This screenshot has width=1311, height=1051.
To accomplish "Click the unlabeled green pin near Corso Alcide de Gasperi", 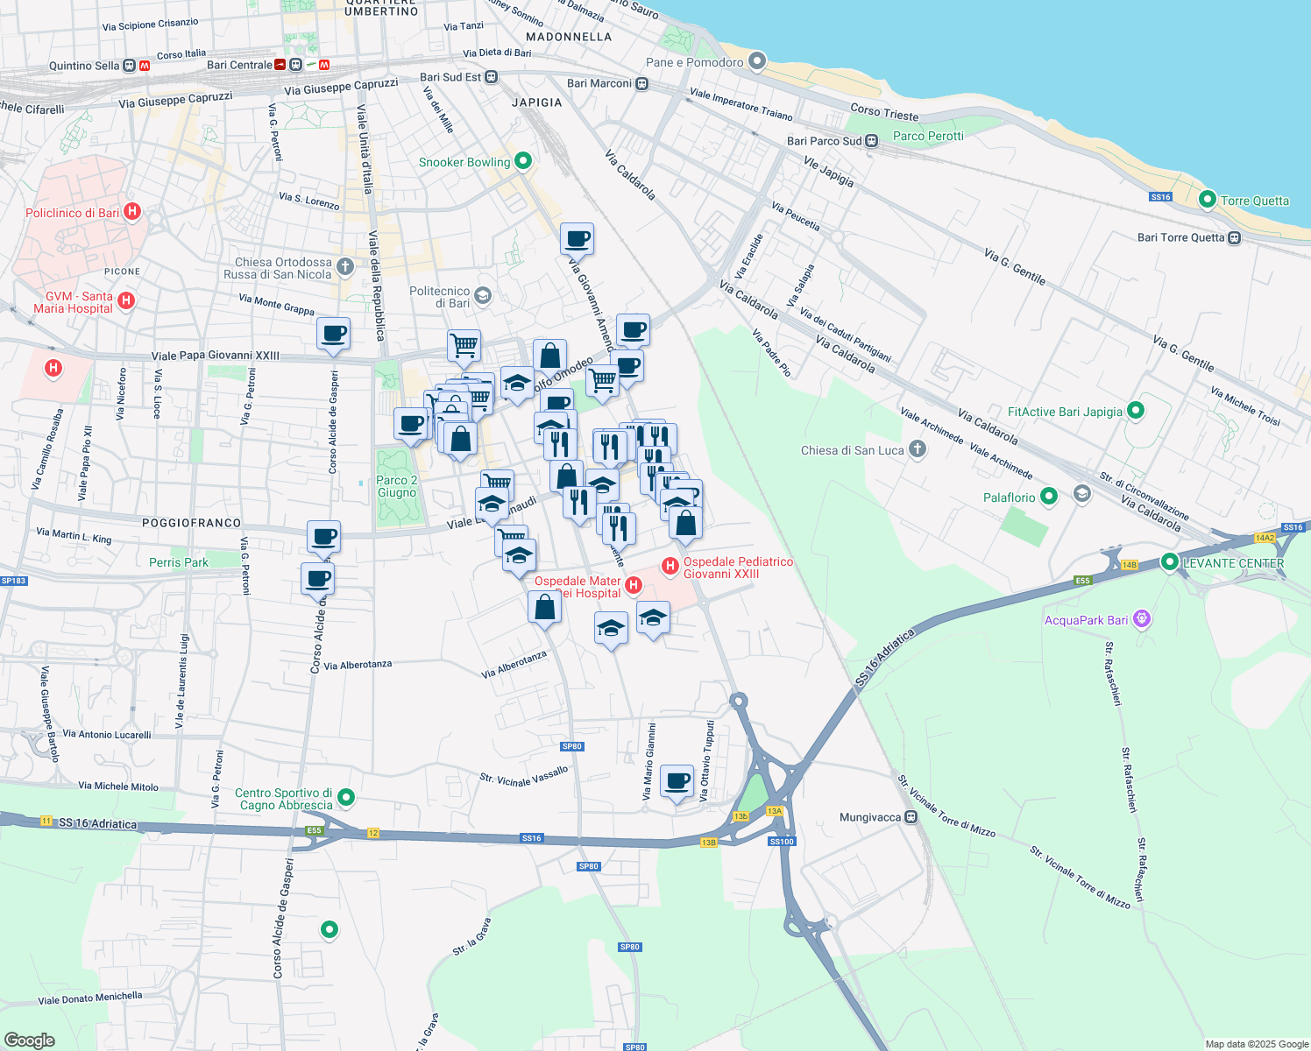I will tap(330, 929).
